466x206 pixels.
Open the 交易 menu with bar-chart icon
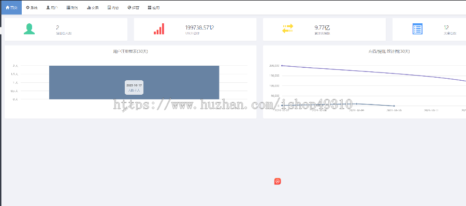coord(93,8)
